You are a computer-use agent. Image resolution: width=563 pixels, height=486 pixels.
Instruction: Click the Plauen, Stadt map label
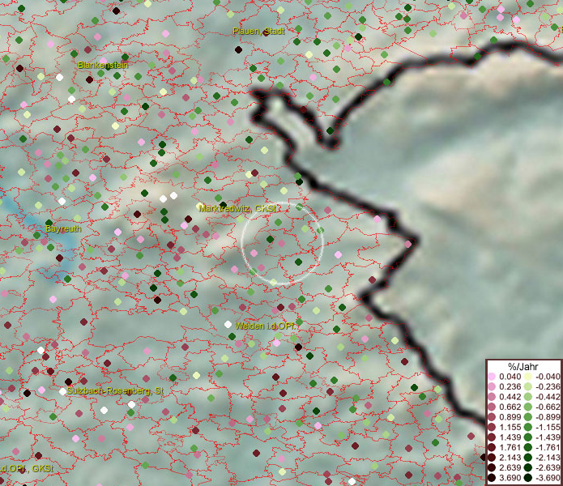click(x=258, y=32)
